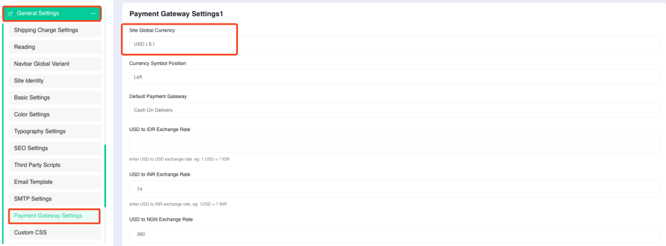Go to SEO Settings
Viewport: 666px width, 246px height.
tap(55, 148)
